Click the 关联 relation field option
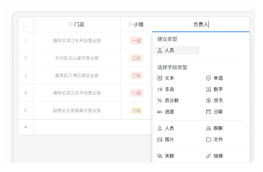Viewport: 263px width, 172px height. pyautogui.click(x=166, y=156)
